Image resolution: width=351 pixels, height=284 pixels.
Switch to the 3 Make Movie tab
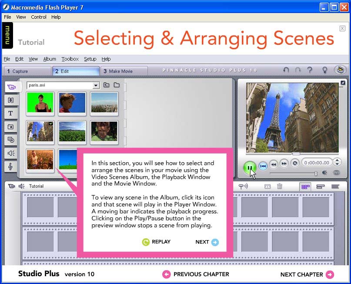pyautogui.click(x=124, y=71)
